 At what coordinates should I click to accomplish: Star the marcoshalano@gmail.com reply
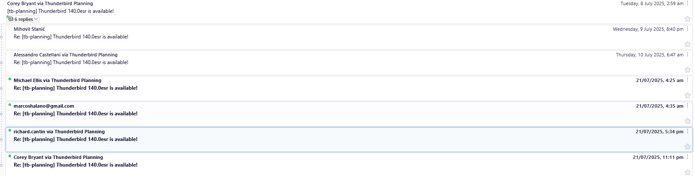click(687, 121)
